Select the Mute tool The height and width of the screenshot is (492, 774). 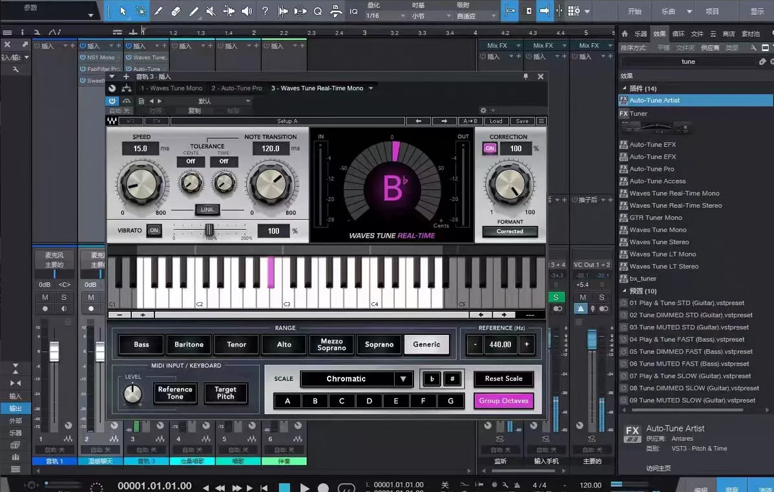[x=211, y=11]
